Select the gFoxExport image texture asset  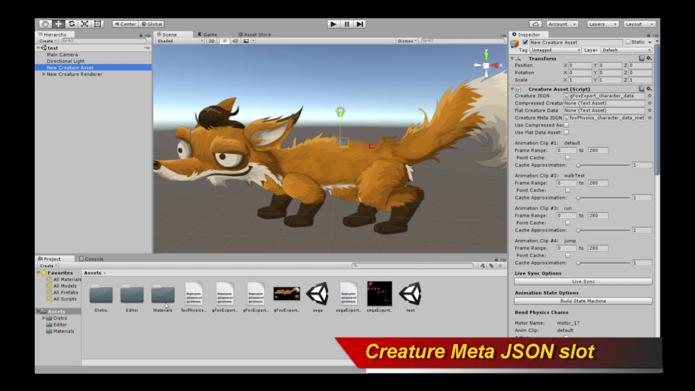(287, 297)
